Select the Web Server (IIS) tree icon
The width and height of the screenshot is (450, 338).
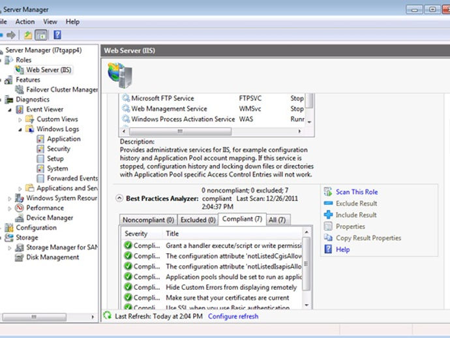20,70
